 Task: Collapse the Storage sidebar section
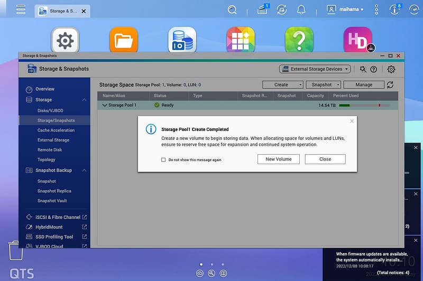(x=84, y=100)
